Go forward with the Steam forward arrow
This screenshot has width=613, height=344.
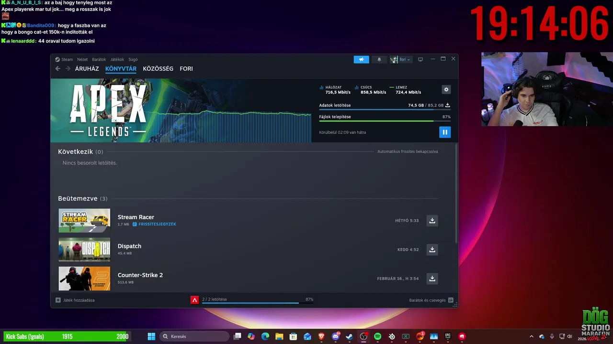click(x=68, y=69)
